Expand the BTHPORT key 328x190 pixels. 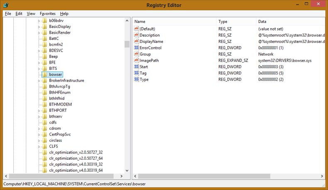click(x=39, y=111)
